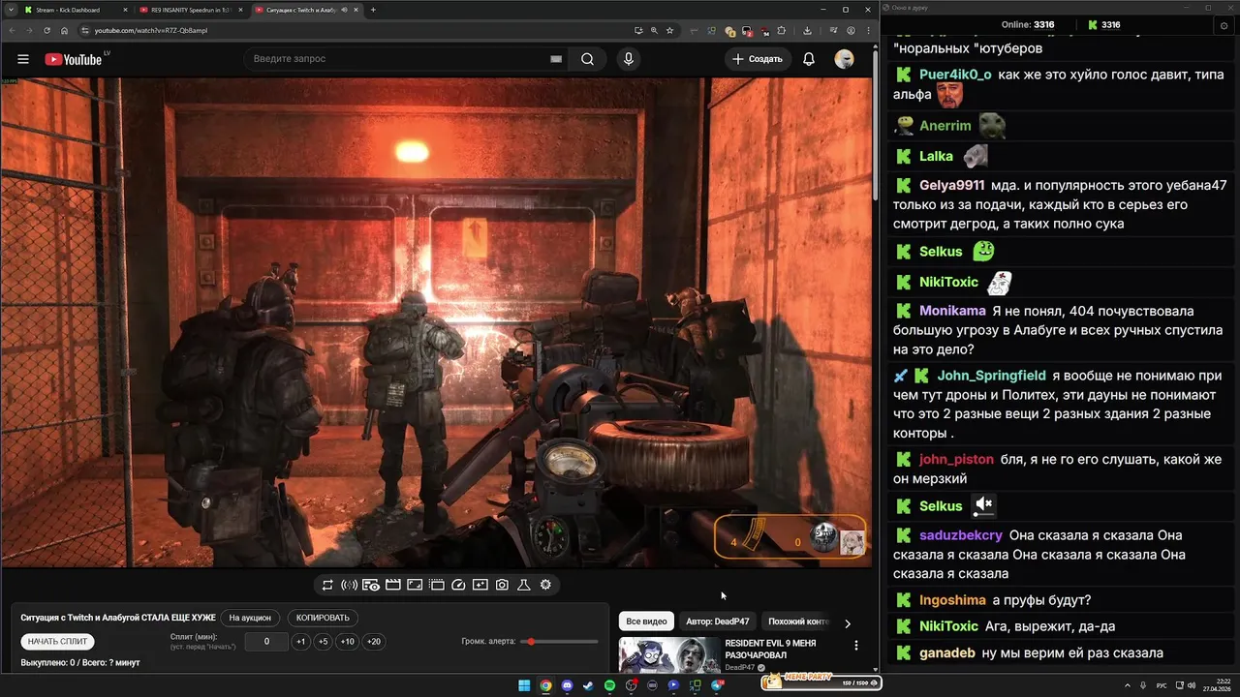The height and width of the screenshot is (697, 1240).
Task: Click the broadcast waves icon in player toolbar
Action: click(350, 585)
